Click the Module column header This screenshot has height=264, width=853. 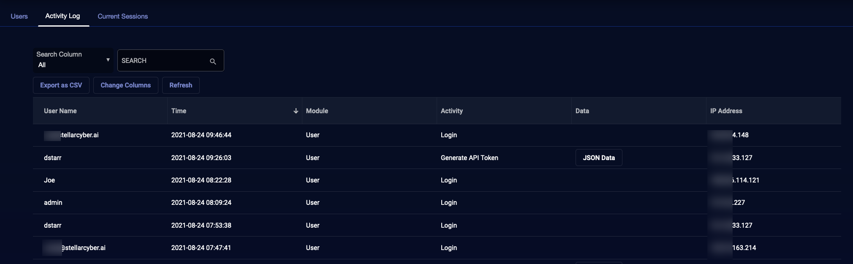[317, 111]
